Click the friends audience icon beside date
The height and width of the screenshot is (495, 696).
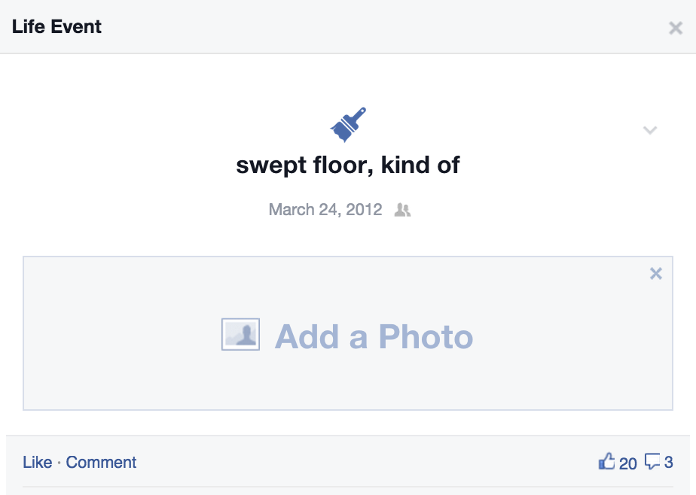403,210
